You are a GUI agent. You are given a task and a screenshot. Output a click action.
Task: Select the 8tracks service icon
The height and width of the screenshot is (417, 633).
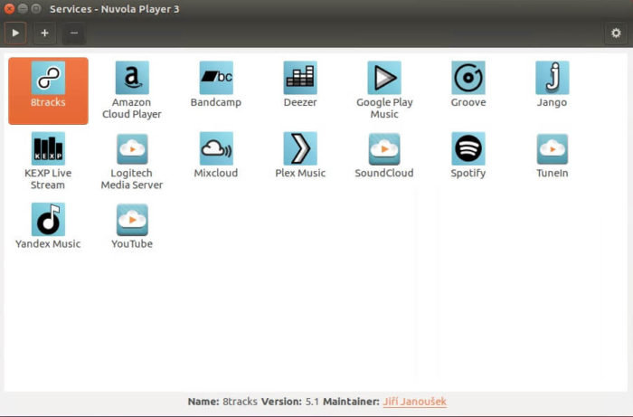click(x=48, y=78)
